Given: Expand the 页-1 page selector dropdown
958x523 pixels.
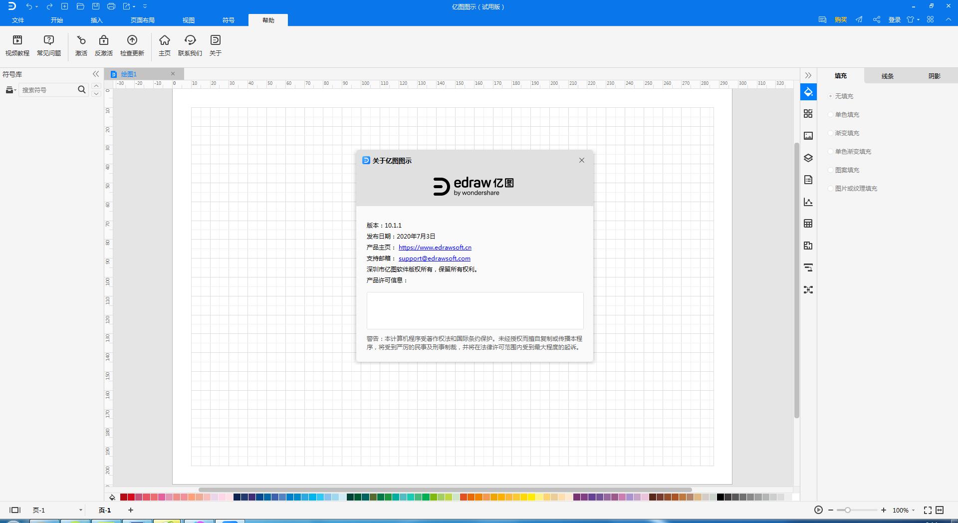Looking at the screenshot, I should coord(80,510).
